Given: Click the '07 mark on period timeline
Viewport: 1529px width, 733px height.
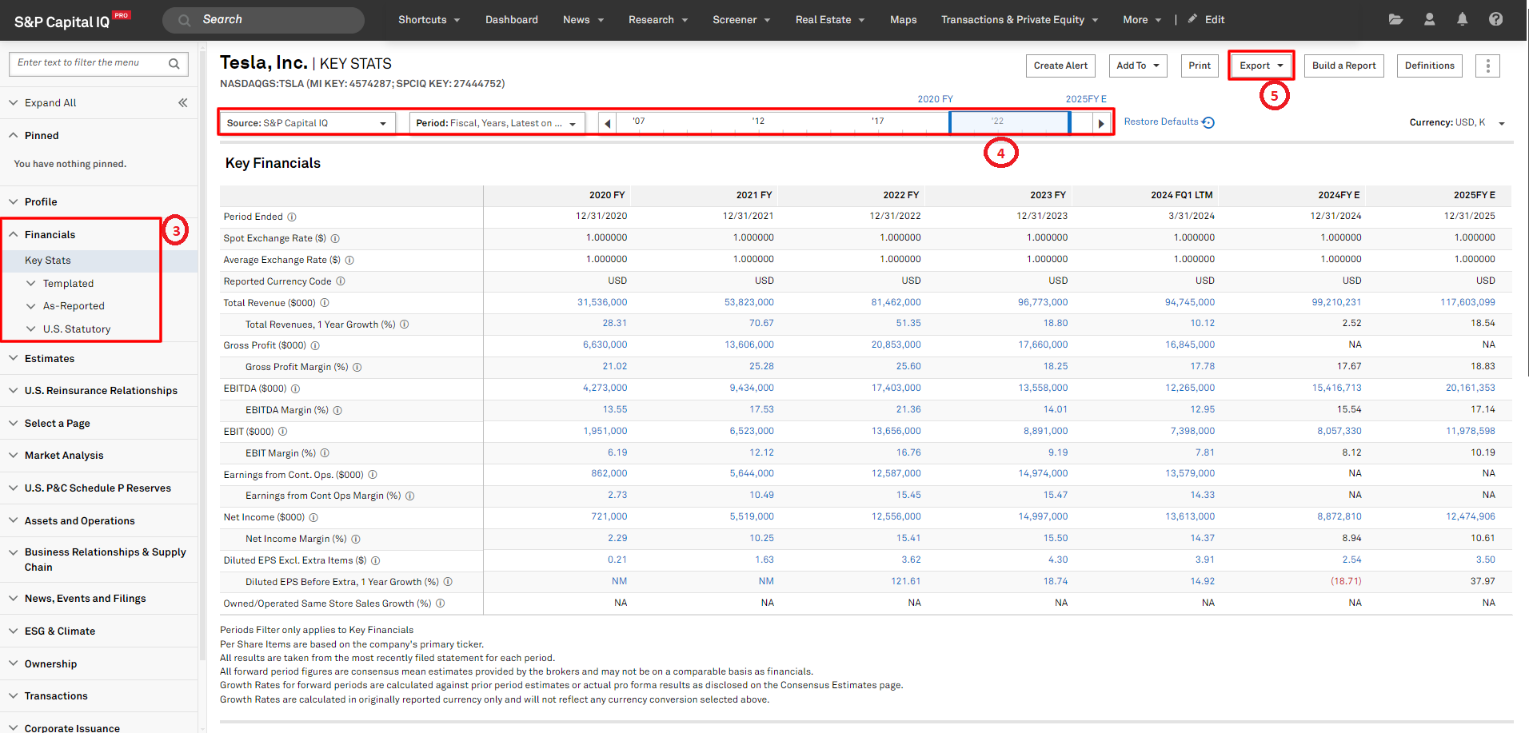Looking at the screenshot, I should coord(638,122).
